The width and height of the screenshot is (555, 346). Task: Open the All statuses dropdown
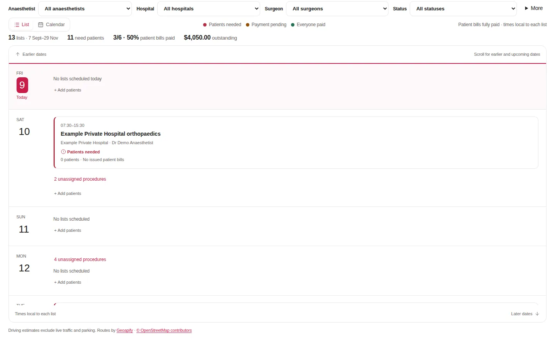click(x=463, y=8)
